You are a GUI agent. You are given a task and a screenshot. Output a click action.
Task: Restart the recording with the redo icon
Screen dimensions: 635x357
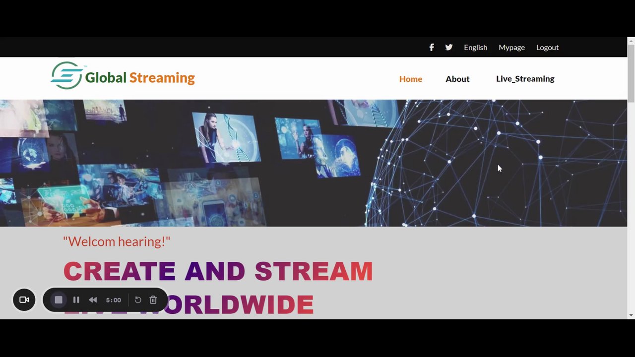pos(138,299)
